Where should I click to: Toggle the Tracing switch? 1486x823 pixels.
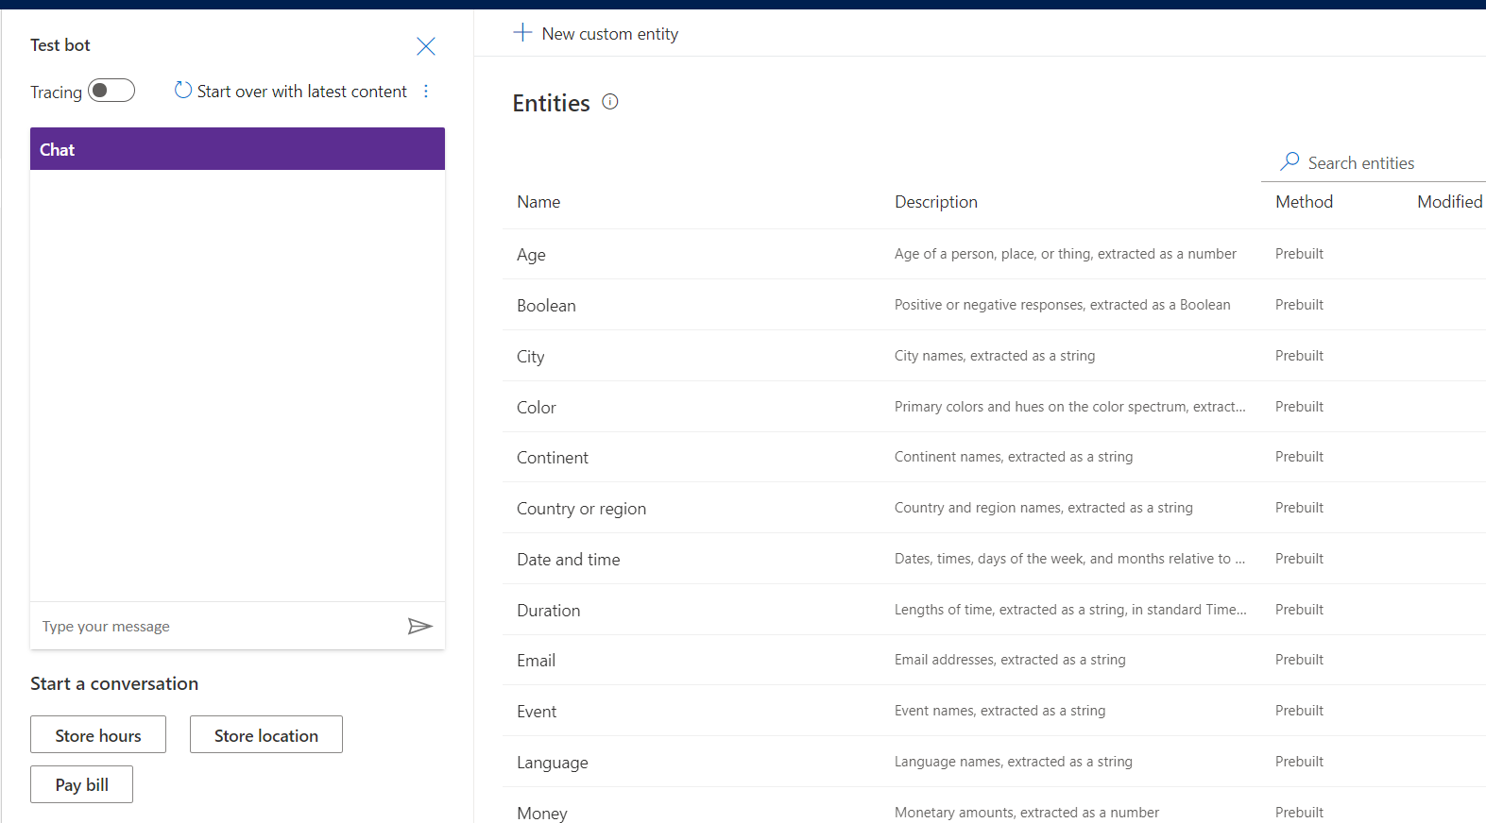pyautogui.click(x=111, y=91)
